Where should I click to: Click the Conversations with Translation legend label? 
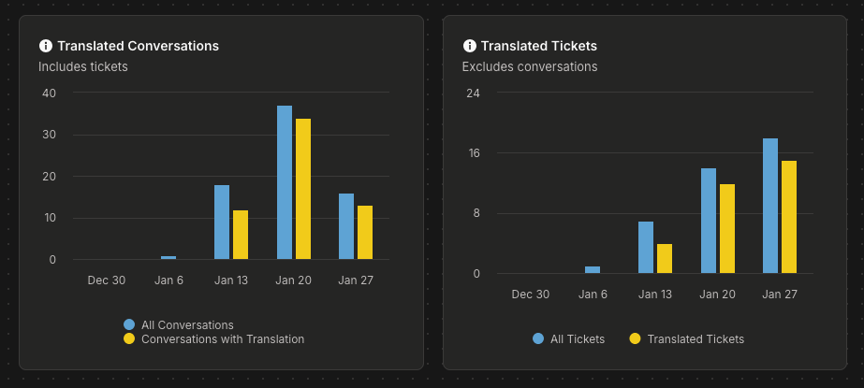[x=223, y=339]
